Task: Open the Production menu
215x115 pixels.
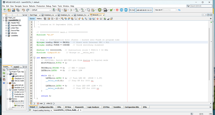Action: click(x=41, y=6)
